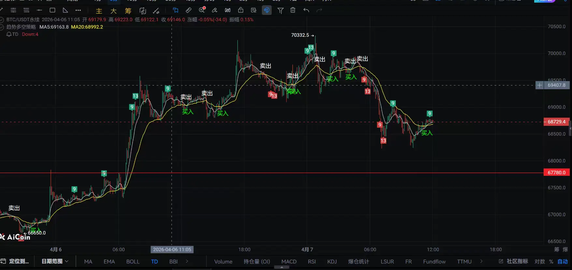Toggle 对数 logarithmic scale
This screenshot has width=572, height=270.
pyautogui.click(x=540, y=262)
